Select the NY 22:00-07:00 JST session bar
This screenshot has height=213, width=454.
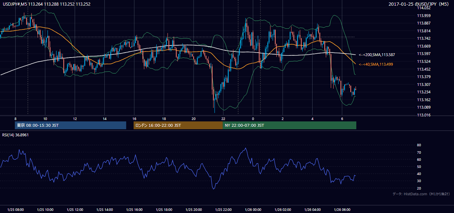(290, 125)
